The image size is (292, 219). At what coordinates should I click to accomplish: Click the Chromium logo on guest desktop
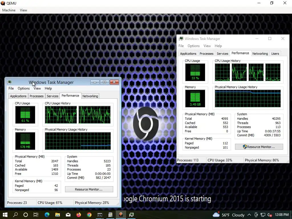coord(146,124)
